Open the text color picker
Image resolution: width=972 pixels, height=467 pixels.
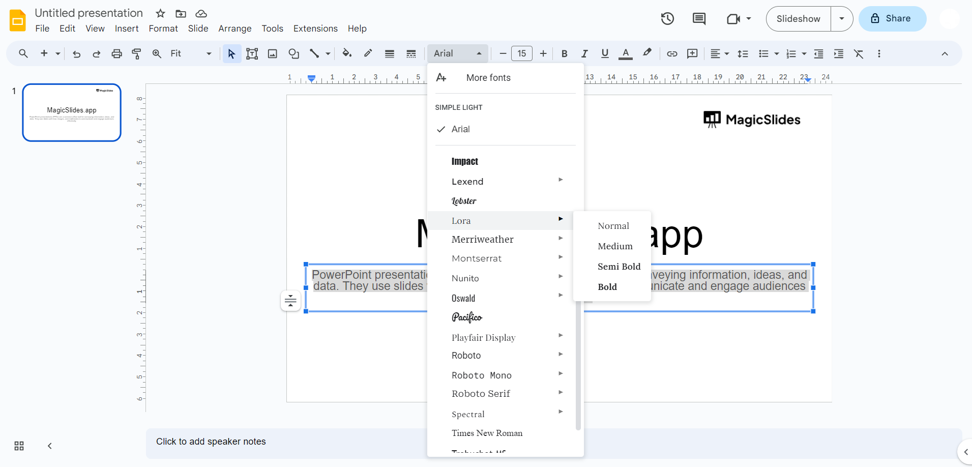[626, 53]
